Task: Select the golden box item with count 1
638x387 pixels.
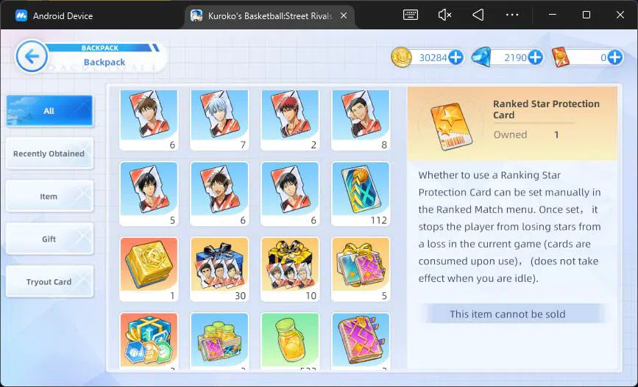Action: click(149, 270)
